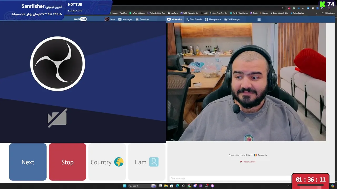Viewport: 337px width, 189px height.
Task: Open Discord from the taskbar
Action: point(195,186)
